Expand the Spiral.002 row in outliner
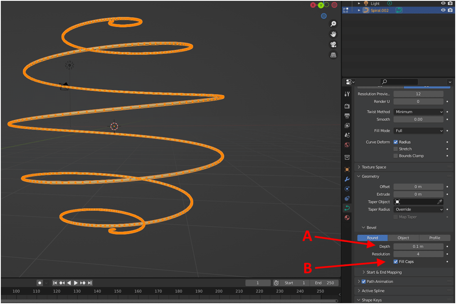 (x=359, y=10)
